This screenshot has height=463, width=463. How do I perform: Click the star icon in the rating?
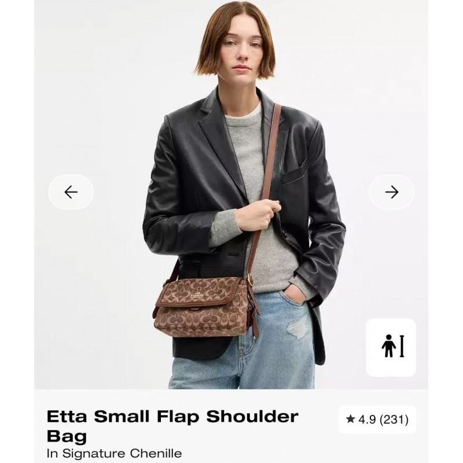tap(351, 419)
